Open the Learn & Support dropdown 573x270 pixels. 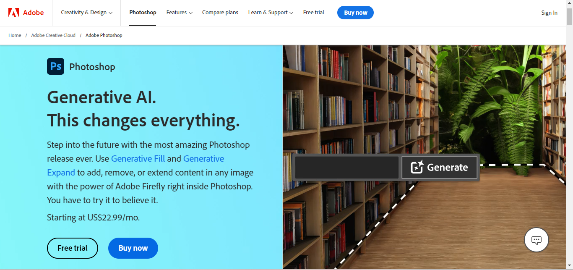pyautogui.click(x=271, y=13)
